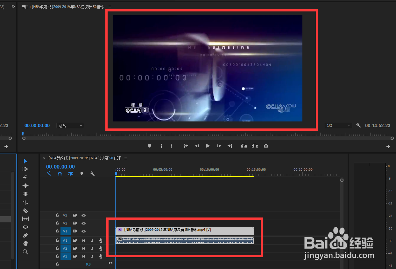Open the 适合 zoom level dropdown
396x269 pixels.
(70, 126)
